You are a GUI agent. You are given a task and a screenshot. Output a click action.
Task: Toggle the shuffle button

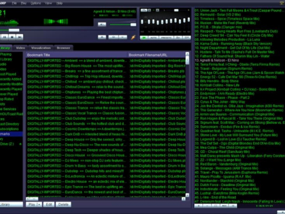(x=123, y=37)
